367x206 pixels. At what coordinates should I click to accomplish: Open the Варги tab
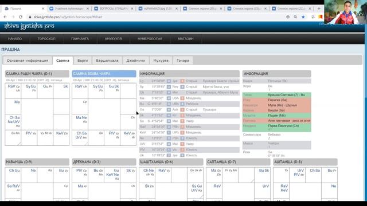[x=83, y=61]
